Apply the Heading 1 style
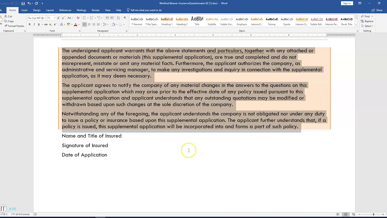This screenshot has width=387, height=218. pyautogui.click(x=167, y=21)
